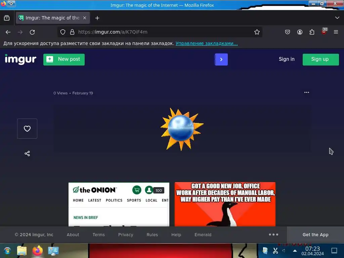Click the February 19 date text
344x258 pixels.
click(83, 93)
